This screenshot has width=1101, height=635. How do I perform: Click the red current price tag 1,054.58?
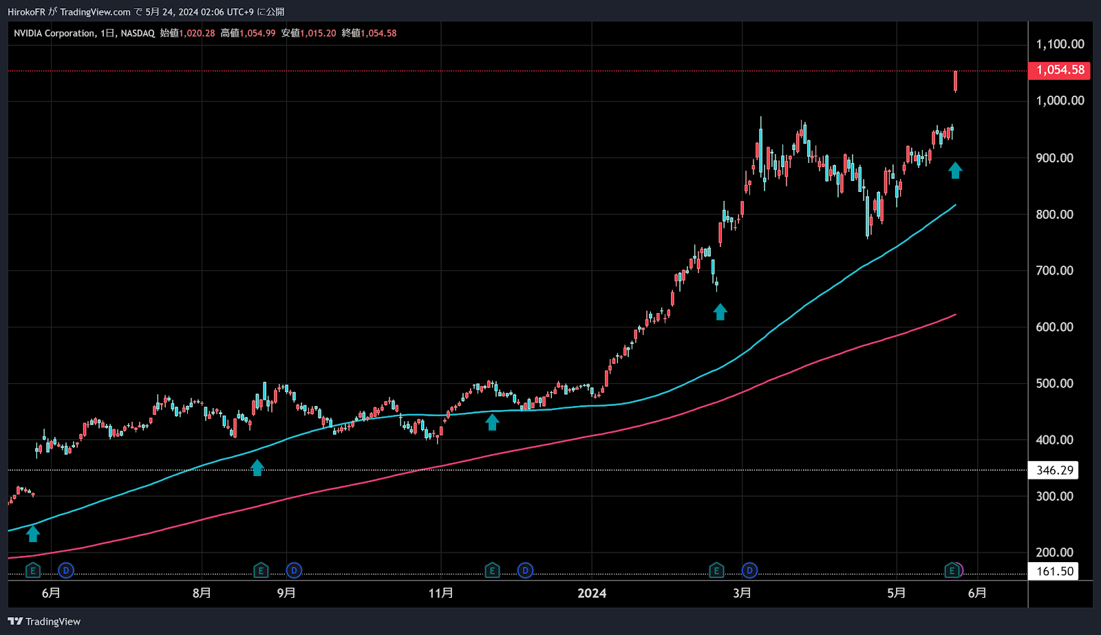click(x=1059, y=70)
